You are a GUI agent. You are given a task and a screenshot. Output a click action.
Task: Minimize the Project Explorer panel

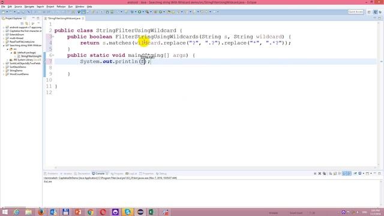(34, 18)
